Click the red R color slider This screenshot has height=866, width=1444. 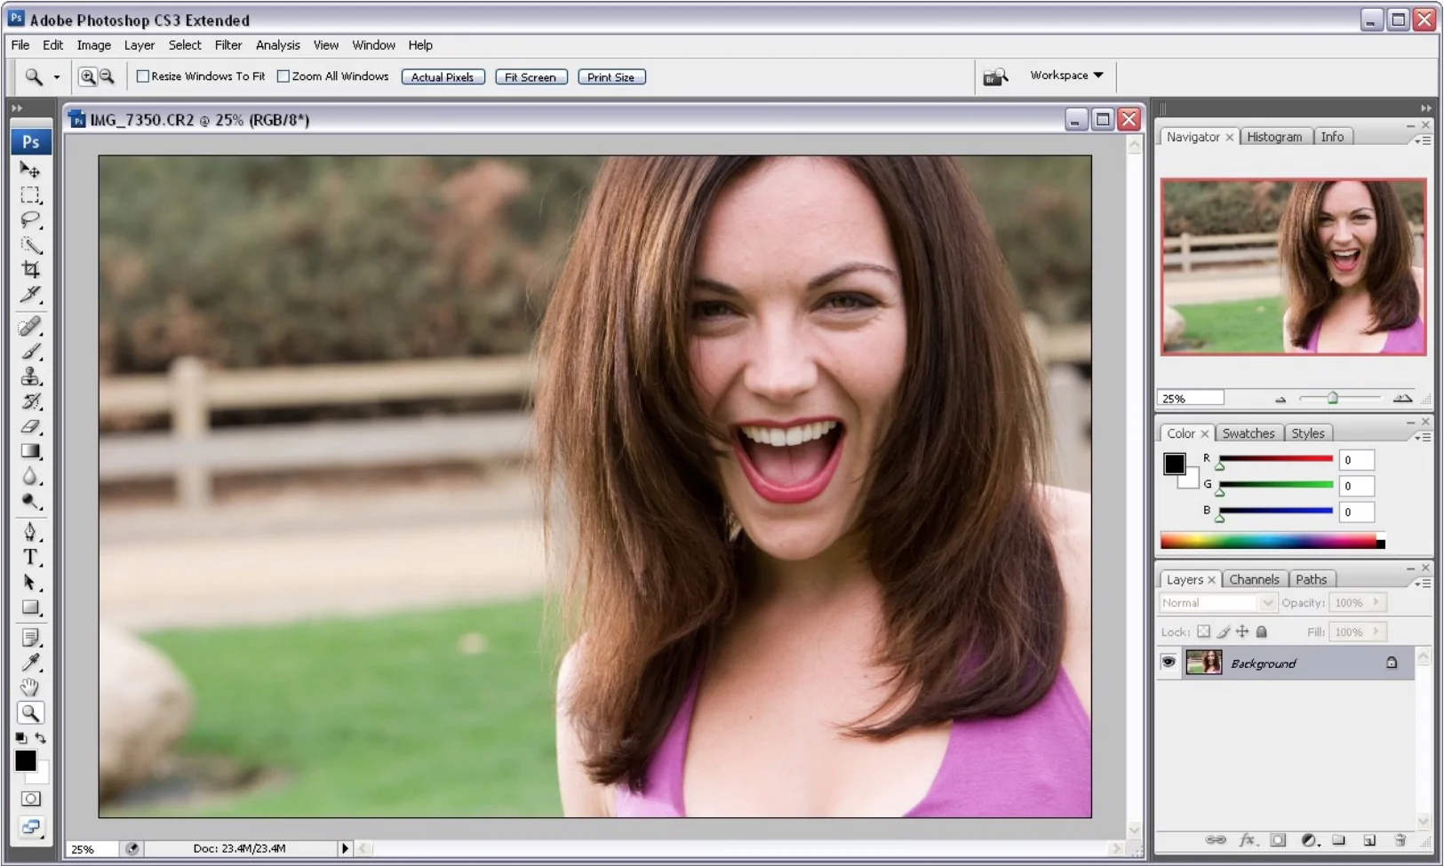(1275, 459)
